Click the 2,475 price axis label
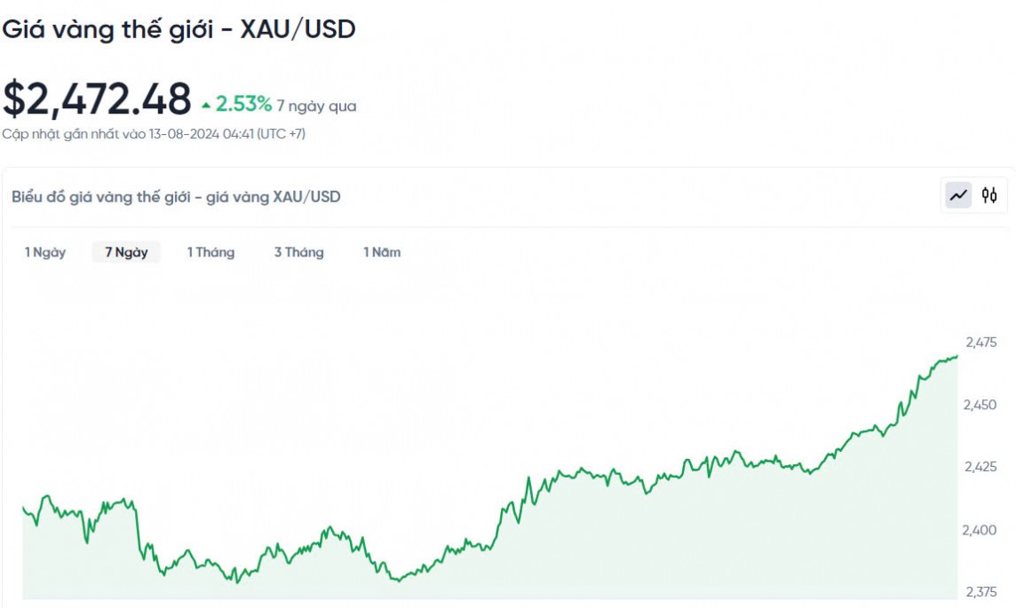Screen dimensions: 1016x608 coord(980,342)
